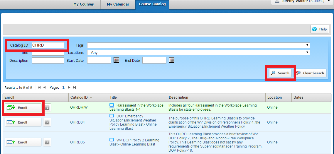Open the Start Date calendar picker
This screenshot has width=334, height=154.
coord(116,60)
